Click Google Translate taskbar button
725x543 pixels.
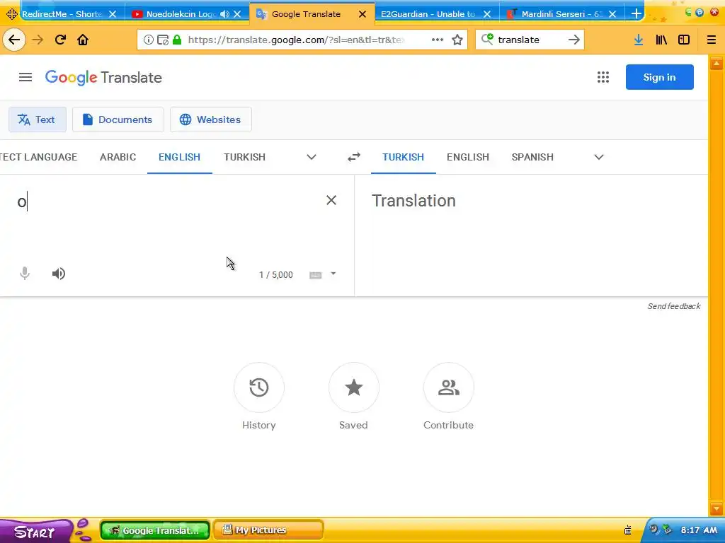155,530
